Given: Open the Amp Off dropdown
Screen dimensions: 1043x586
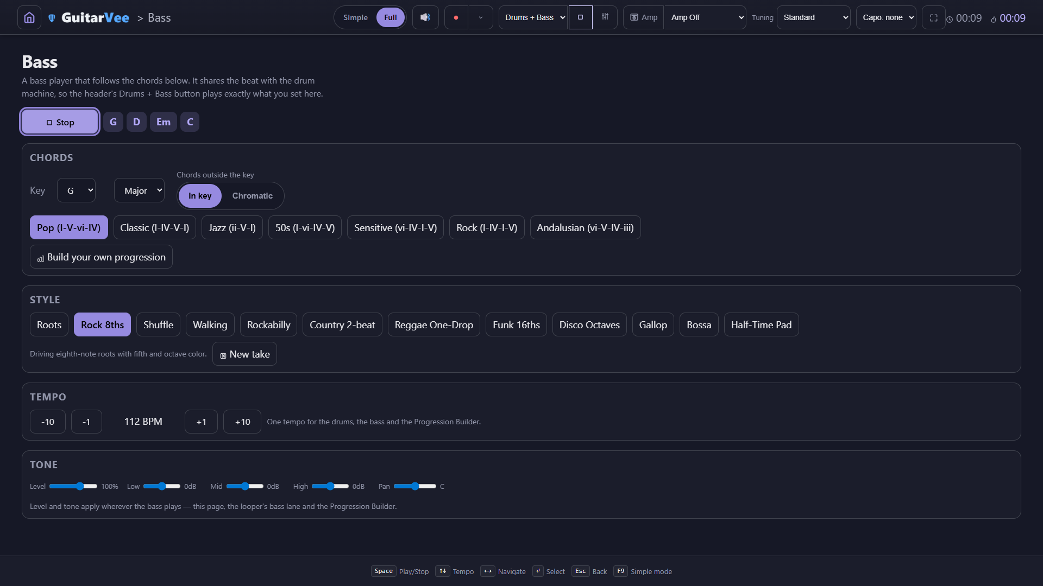Looking at the screenshot, I should pos(705,17).
